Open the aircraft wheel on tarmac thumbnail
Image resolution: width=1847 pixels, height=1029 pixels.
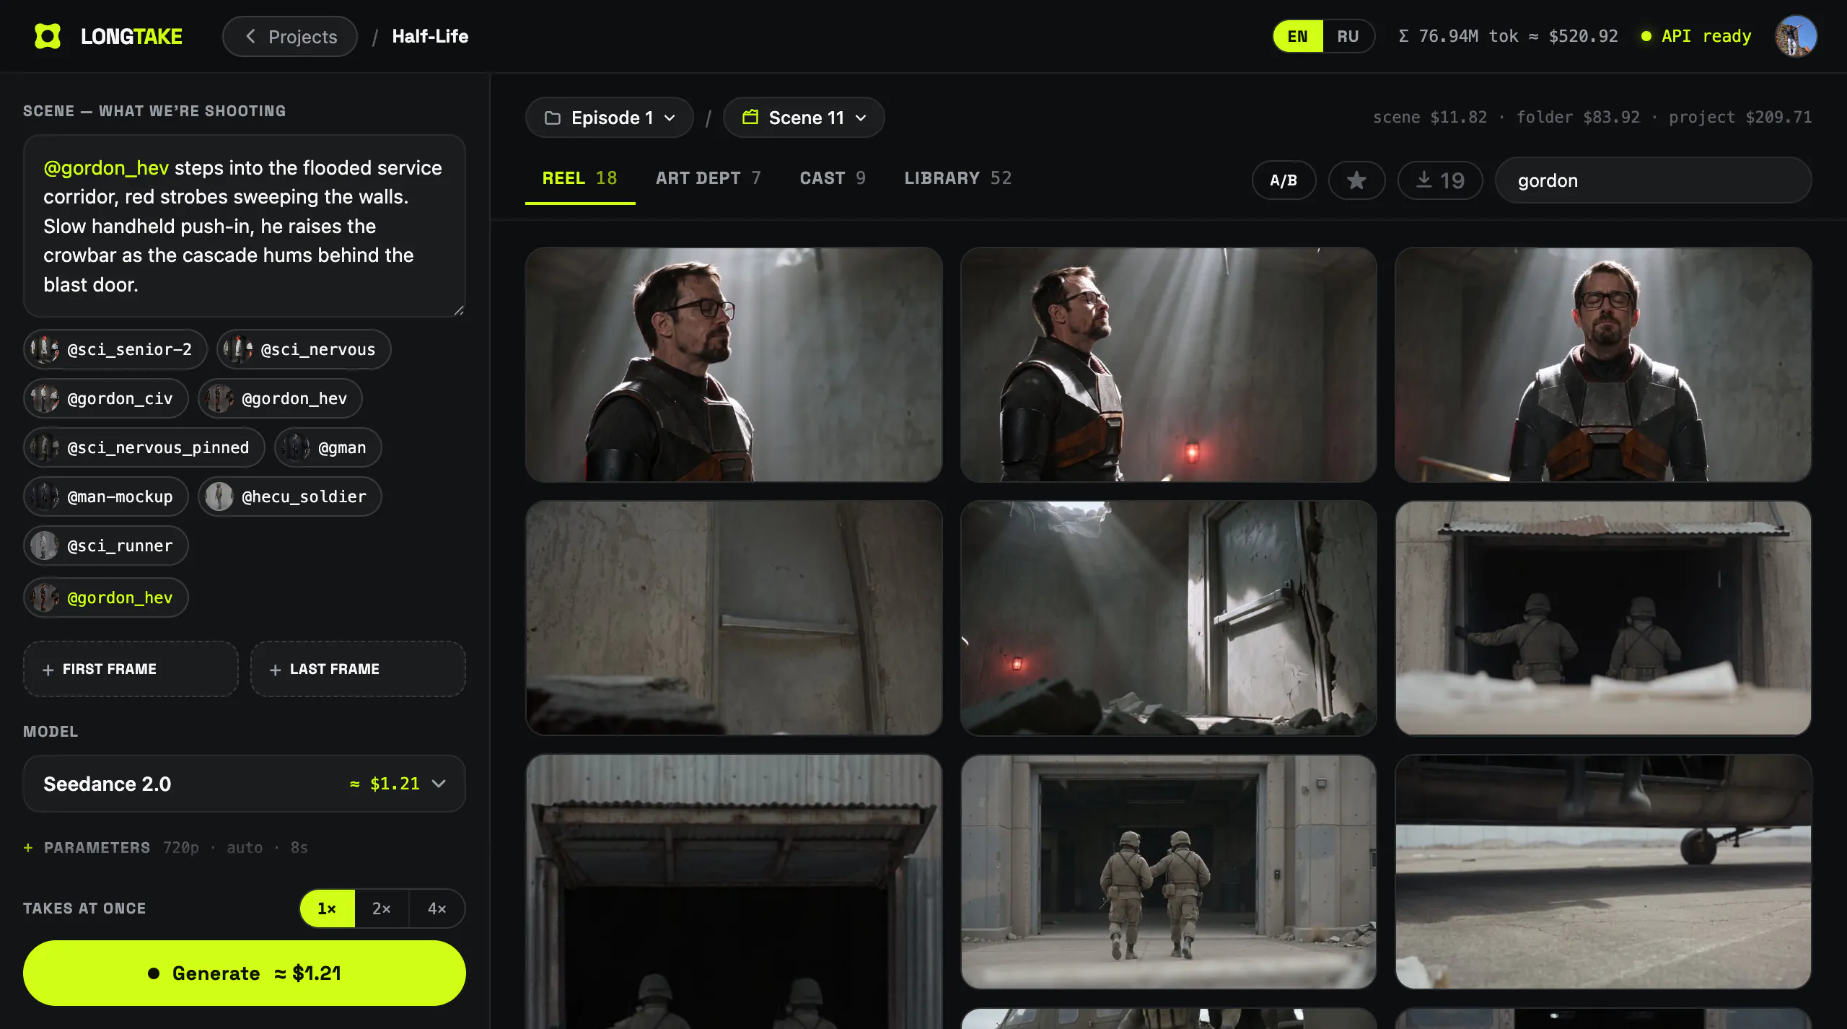pos(1603,872)
